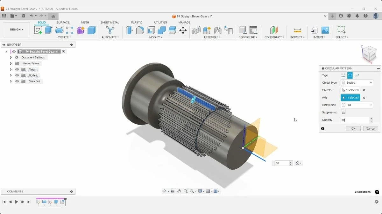Open the DESIGN workspace dropdown
The image size is (382, 214).
point(17,30)
